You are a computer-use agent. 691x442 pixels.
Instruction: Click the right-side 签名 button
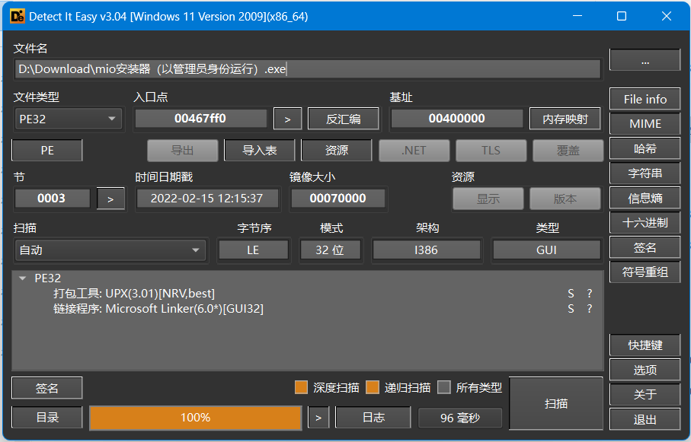(x=645, y=247)
